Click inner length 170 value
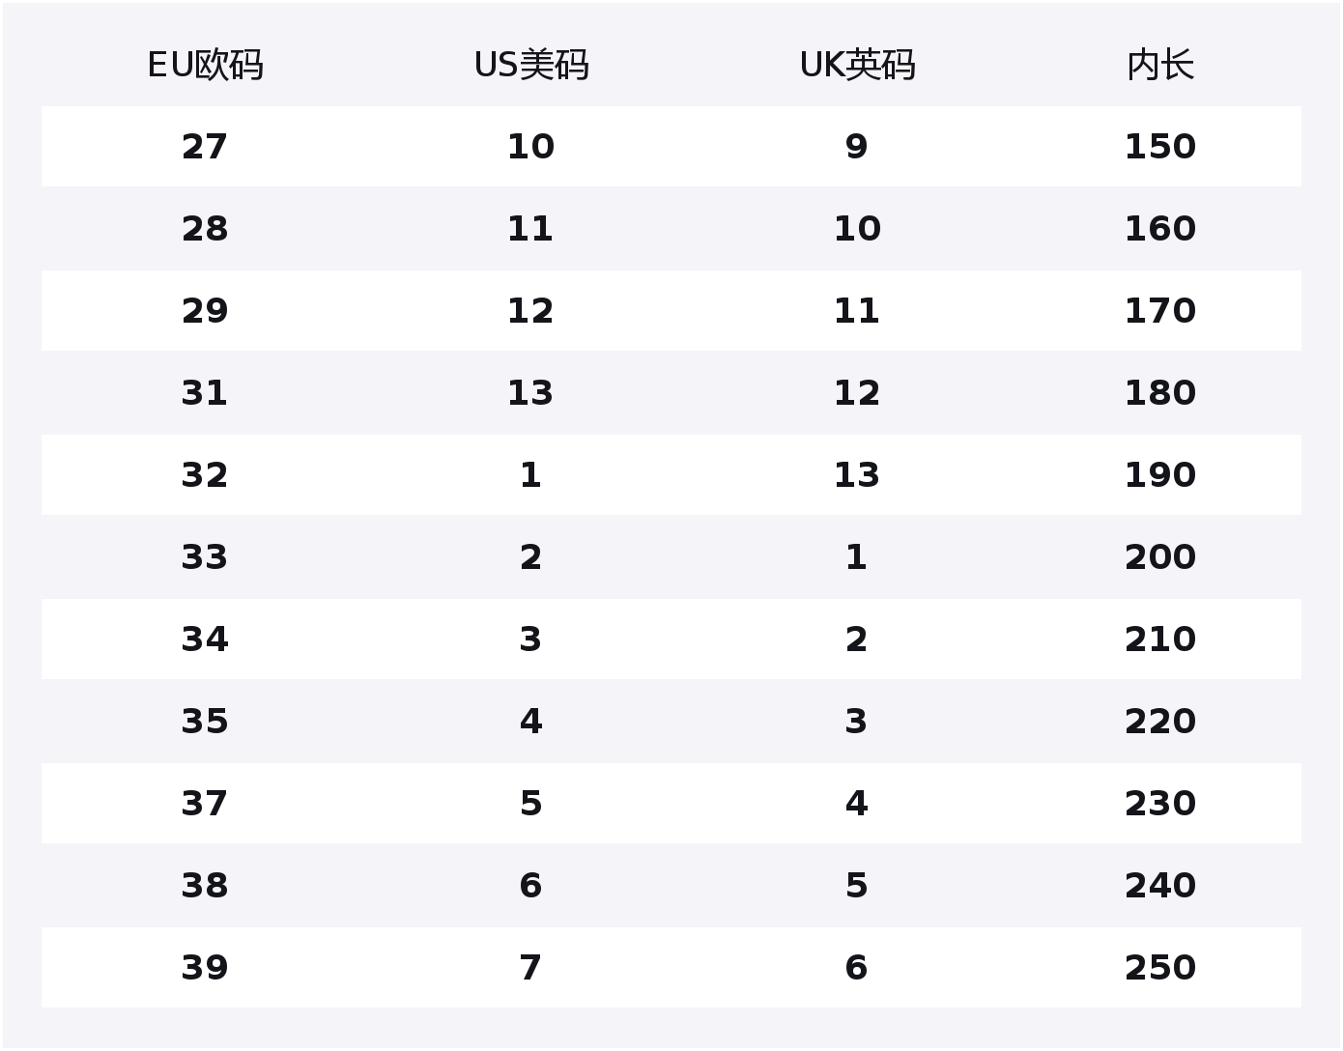 point(1160,311)
